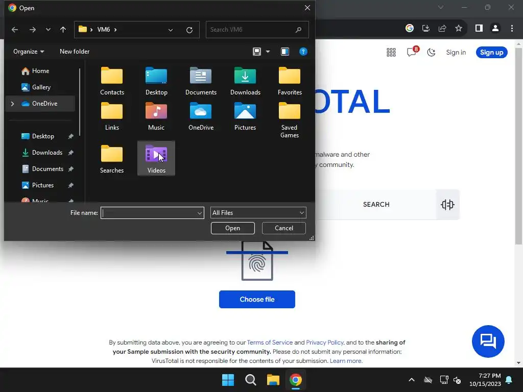Open the Downloads folder in file list

(245, 81)
